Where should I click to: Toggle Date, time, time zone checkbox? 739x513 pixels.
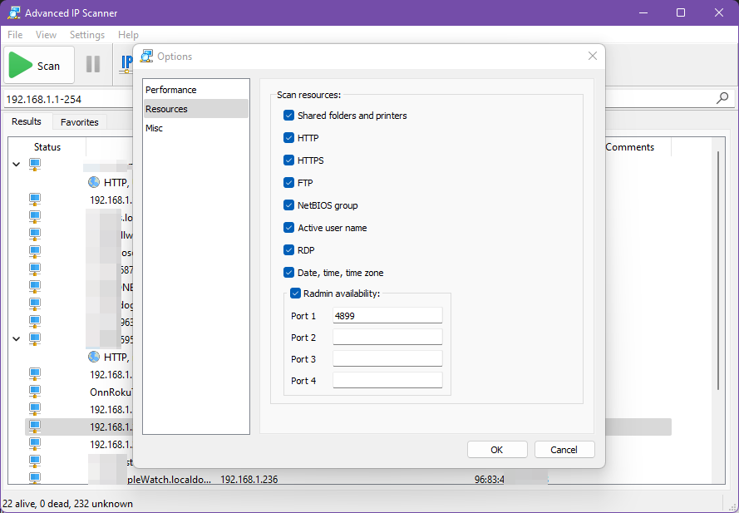pos(289,273)
